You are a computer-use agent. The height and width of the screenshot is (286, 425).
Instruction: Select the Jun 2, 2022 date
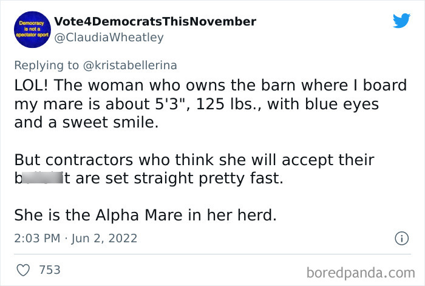[x=103, y=239]
